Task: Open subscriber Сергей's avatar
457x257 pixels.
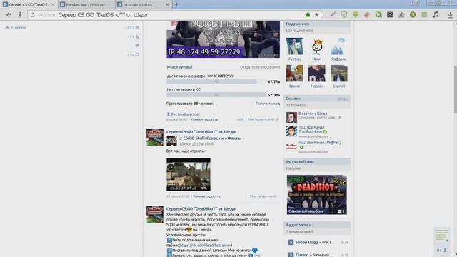Action: 338,73
